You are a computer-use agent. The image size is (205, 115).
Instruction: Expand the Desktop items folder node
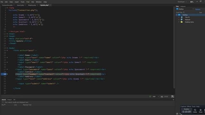[x=179, y=22]
